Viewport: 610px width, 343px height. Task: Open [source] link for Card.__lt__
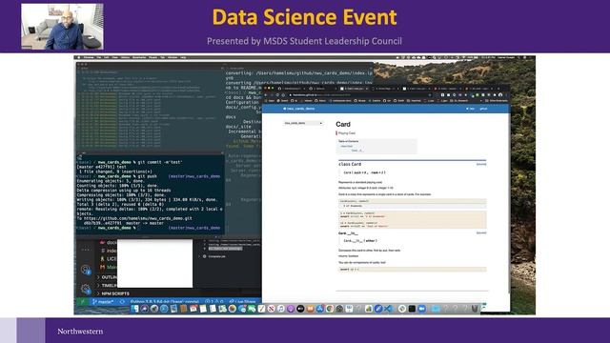481,232
